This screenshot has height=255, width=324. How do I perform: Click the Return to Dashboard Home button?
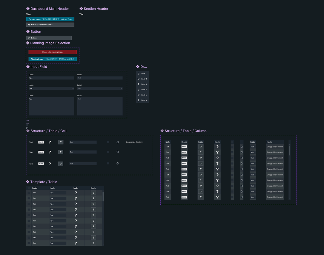tap(50, 25)
